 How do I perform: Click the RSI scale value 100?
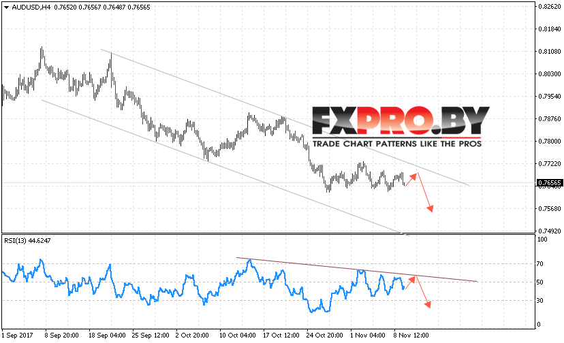542,240
